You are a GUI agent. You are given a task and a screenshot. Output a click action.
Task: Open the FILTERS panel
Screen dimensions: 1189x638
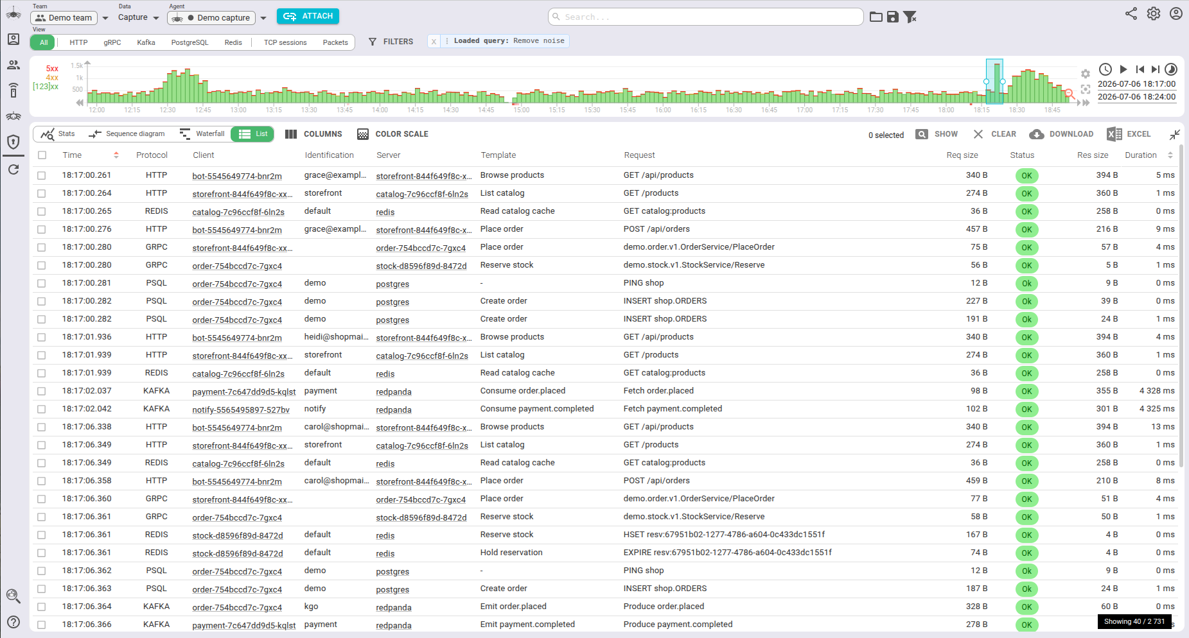coord(391,42)
